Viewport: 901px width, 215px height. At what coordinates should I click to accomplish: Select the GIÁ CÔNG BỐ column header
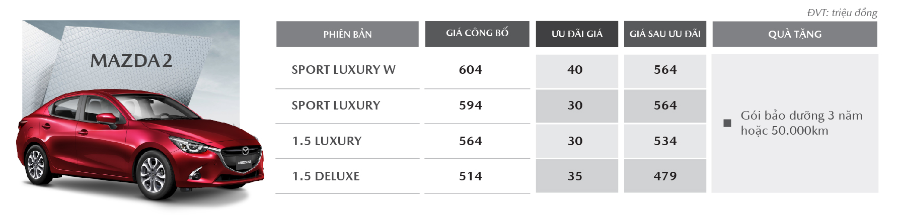477,34
